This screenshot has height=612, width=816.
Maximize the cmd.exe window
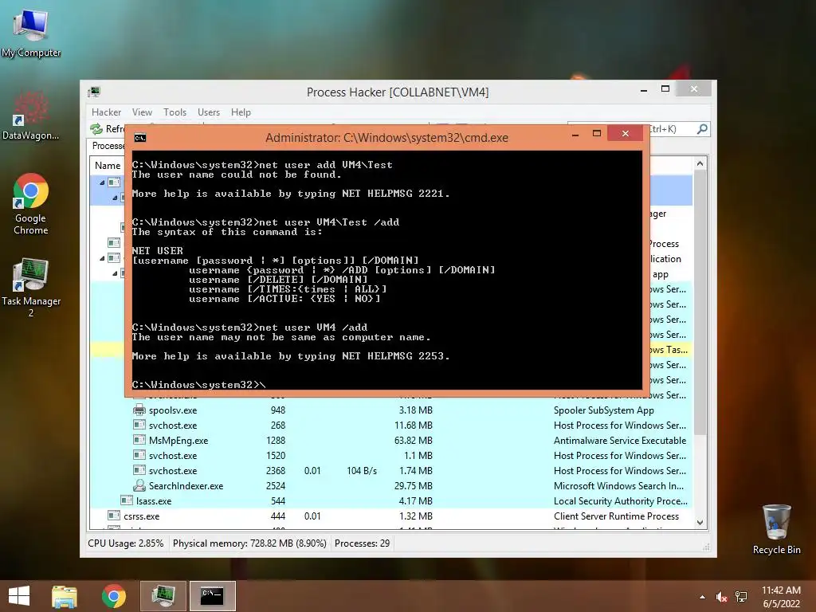tap(597, 133)
